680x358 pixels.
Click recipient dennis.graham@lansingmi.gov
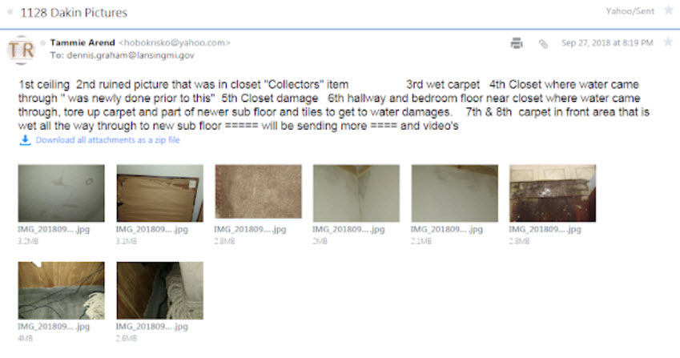131,55
